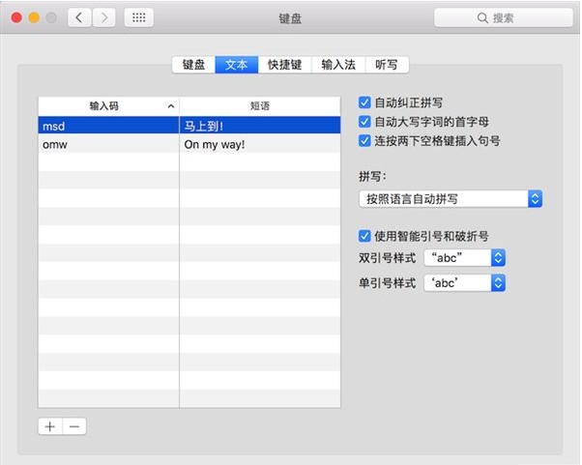The height and width of the screenshot is (465, 582).
Task: Open the 双引号样式 dropdown
Action: (x=465, y=258)
